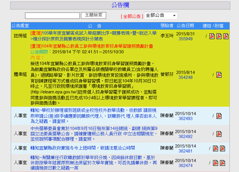Open pinned 104年宜蘭縣公教員工 environmental education title

(x=92, y=46)
